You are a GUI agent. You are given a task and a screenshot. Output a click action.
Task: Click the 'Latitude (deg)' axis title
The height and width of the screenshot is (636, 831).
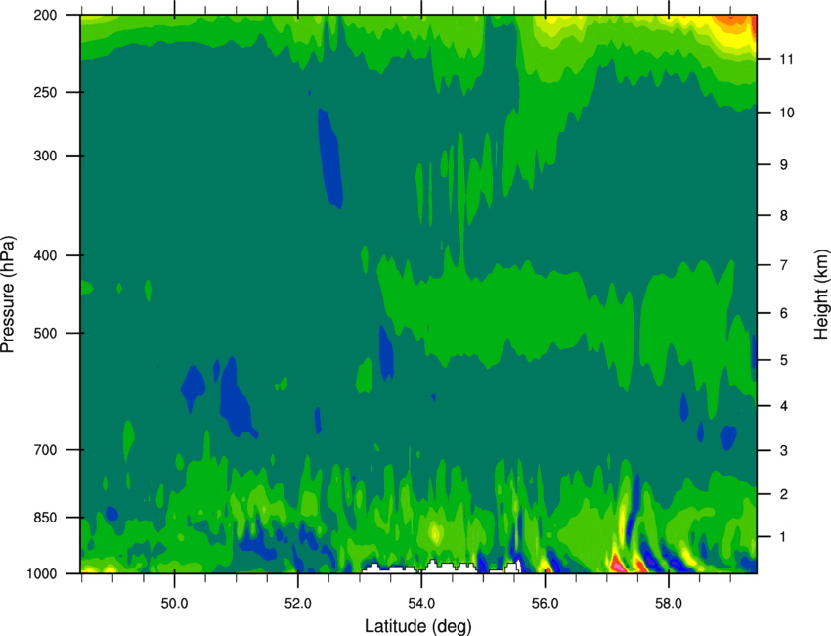[x=418, y=626]
